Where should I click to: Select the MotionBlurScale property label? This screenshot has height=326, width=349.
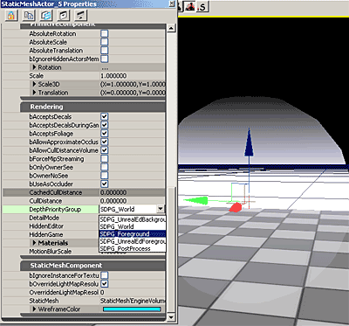(x=51, y=251)
